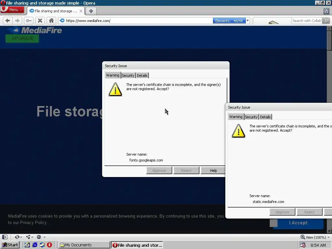Click the 8:54 AM clock

click(x=318, y=245)
